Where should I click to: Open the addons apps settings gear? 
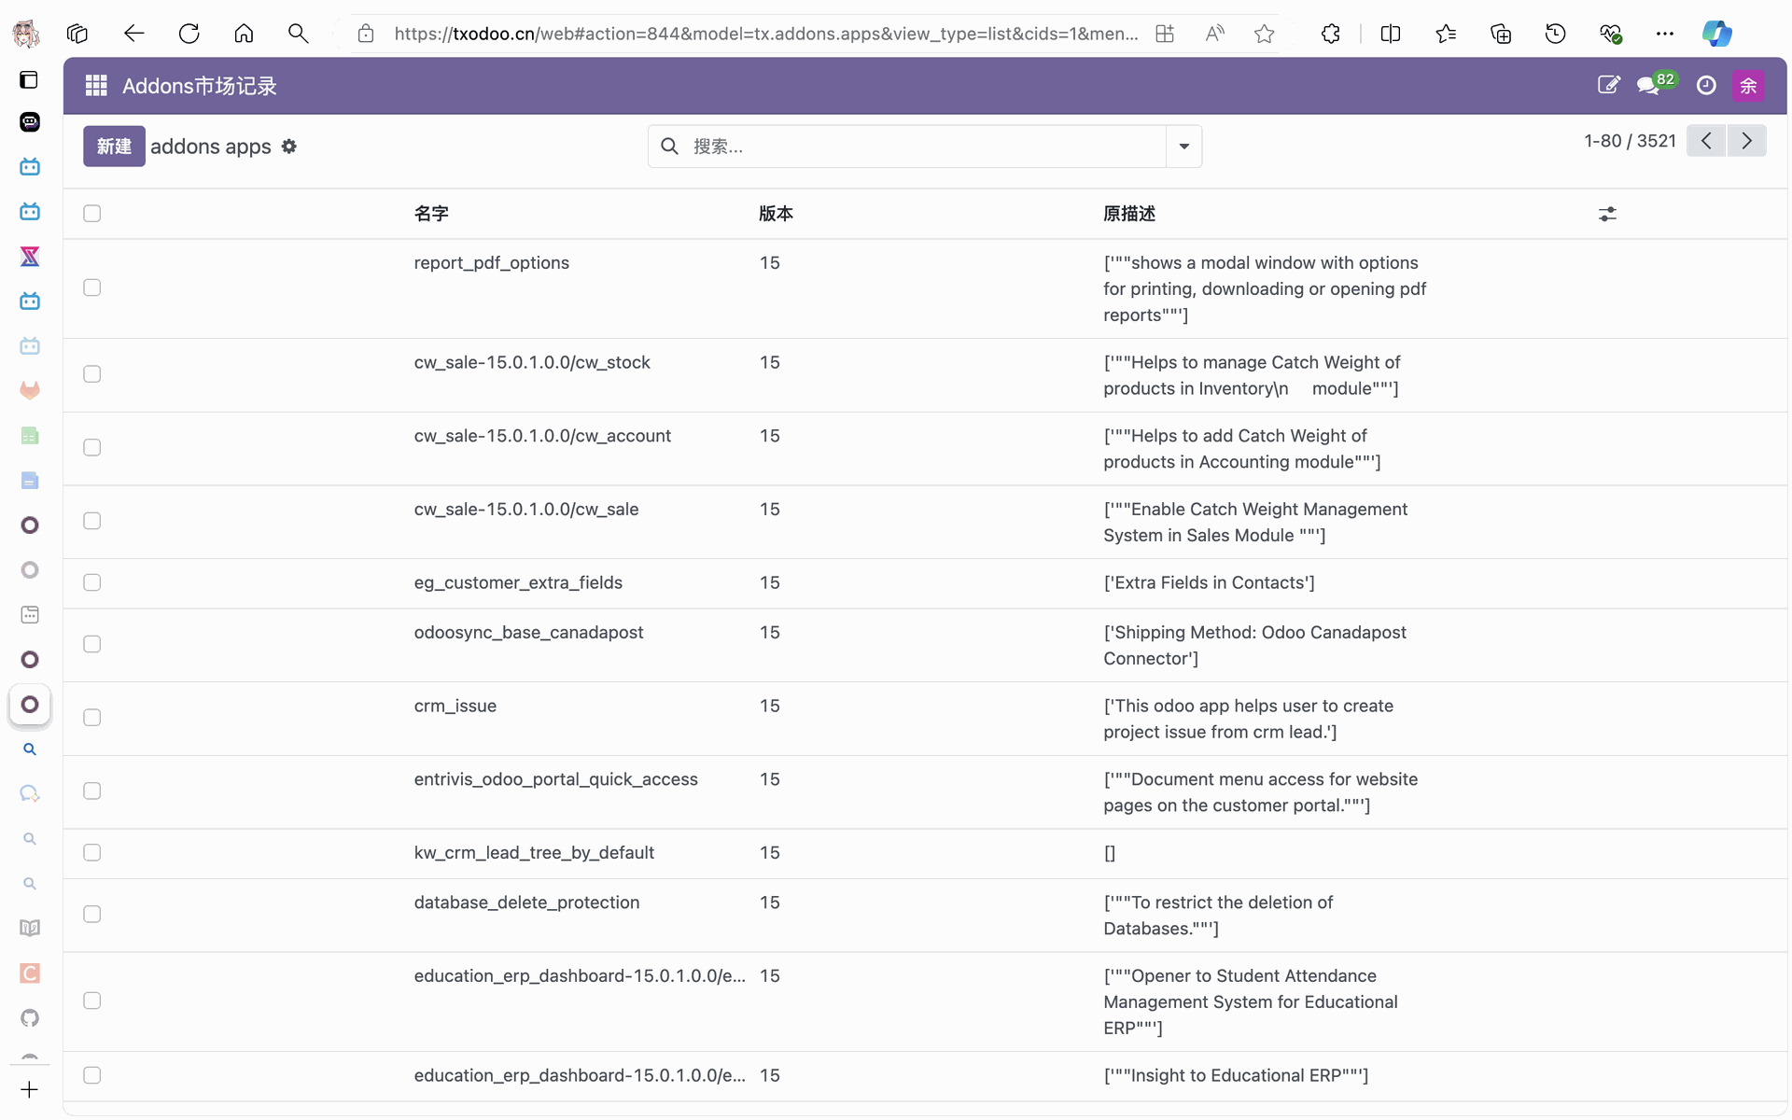pos(289,147)
